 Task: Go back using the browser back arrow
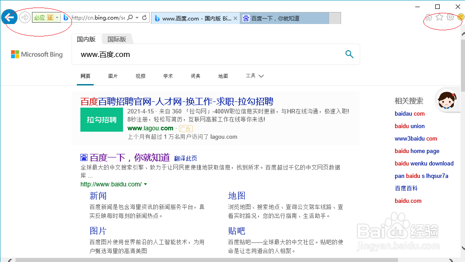click(9, 18)
